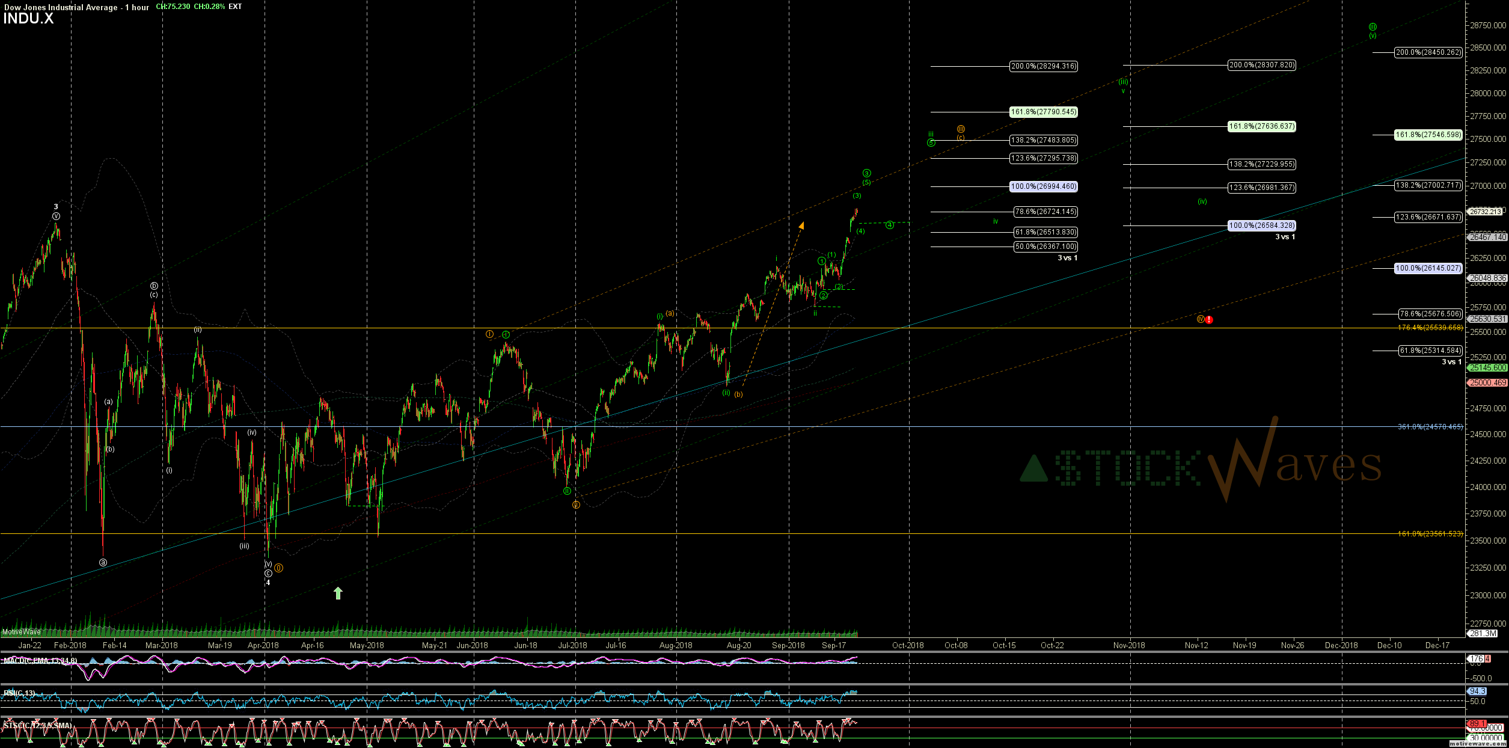This screenshot has height=748, width=1509.
Task: Click the blue 361.0%(24570.465) level label
Action: coord(1430,427)
